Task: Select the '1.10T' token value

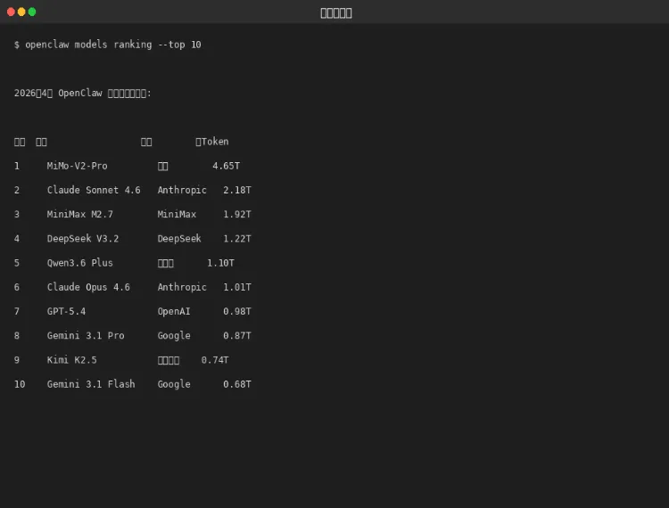Action: click(220, 263)
